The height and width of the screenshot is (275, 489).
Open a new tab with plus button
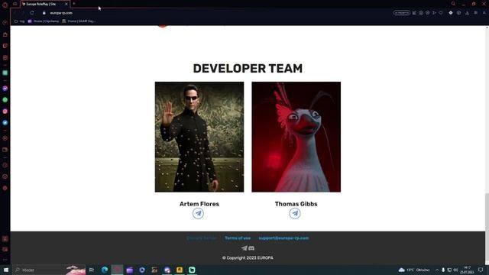(x=74, y=4)
